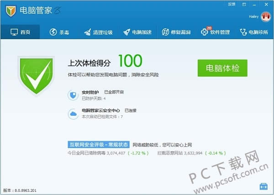
Task: Click the Hailey username
Action: click(x=254, y=17)
